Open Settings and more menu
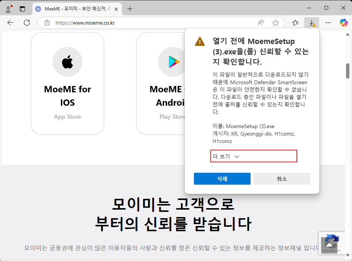Viewport: 352px width, 261px height. (x=328, y=23)
